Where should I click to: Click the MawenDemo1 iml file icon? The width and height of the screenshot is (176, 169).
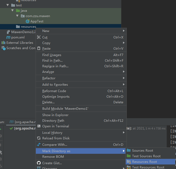9,32
